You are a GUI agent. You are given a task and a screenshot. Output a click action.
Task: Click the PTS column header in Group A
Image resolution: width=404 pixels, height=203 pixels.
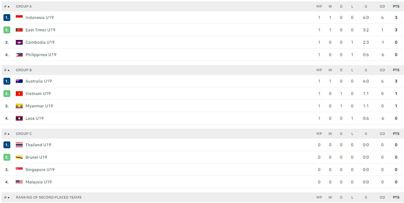396,7
